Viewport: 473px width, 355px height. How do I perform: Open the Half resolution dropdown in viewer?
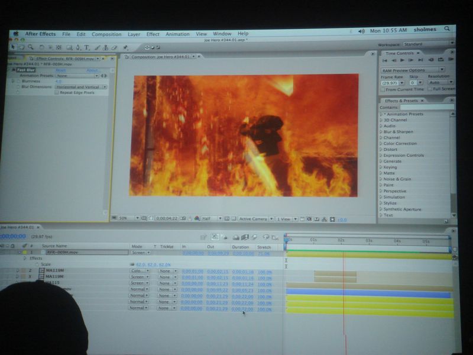tap(212, 218)
